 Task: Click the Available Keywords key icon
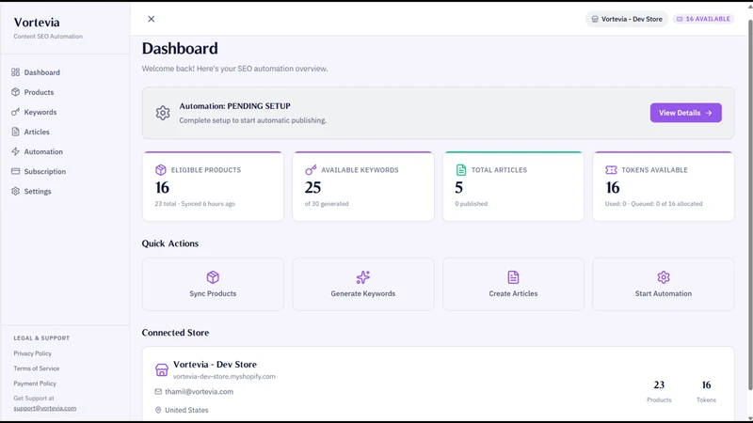pyautogui.click(x=311, y=170)
